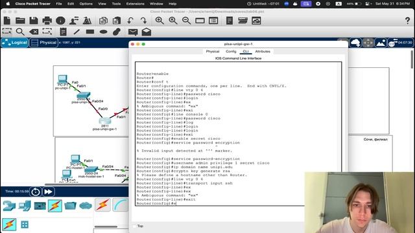This screenshot has width=415, height=233.
Task: Undo the last action
Action: tap(130, 21)
